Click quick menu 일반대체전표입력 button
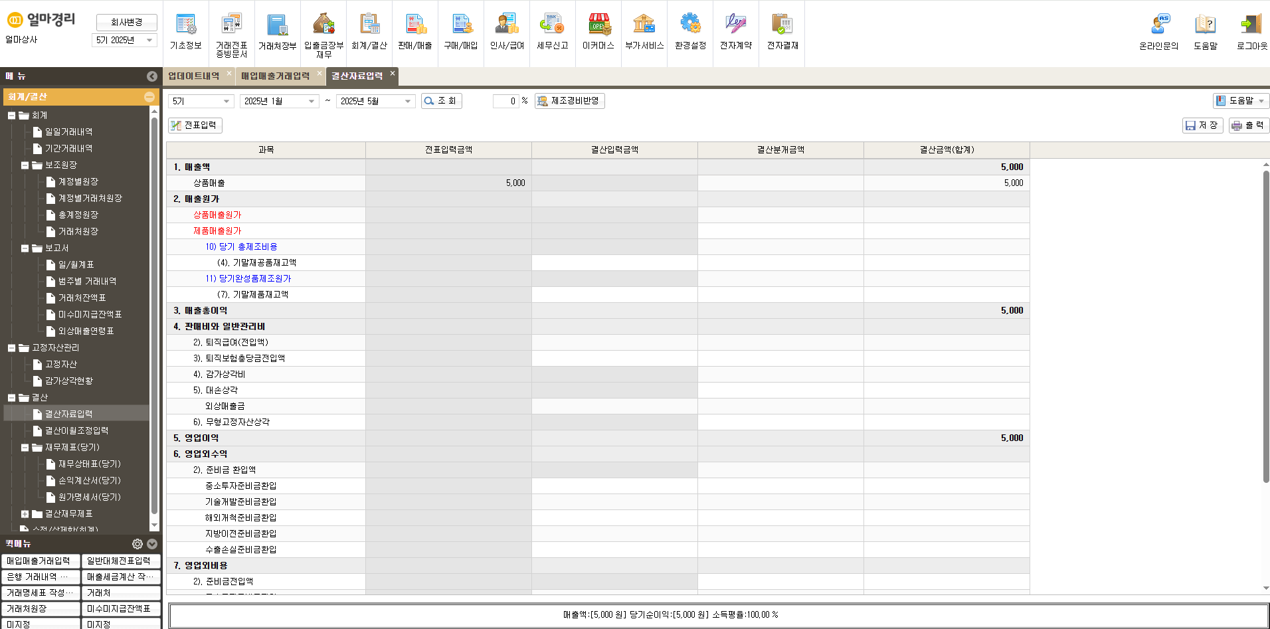1270x629 pixels. 121,561
